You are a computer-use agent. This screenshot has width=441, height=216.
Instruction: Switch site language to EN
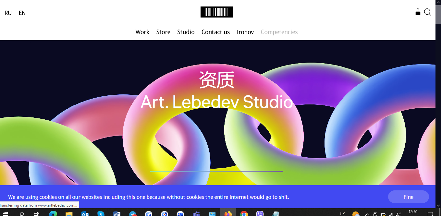click(22, 13)
